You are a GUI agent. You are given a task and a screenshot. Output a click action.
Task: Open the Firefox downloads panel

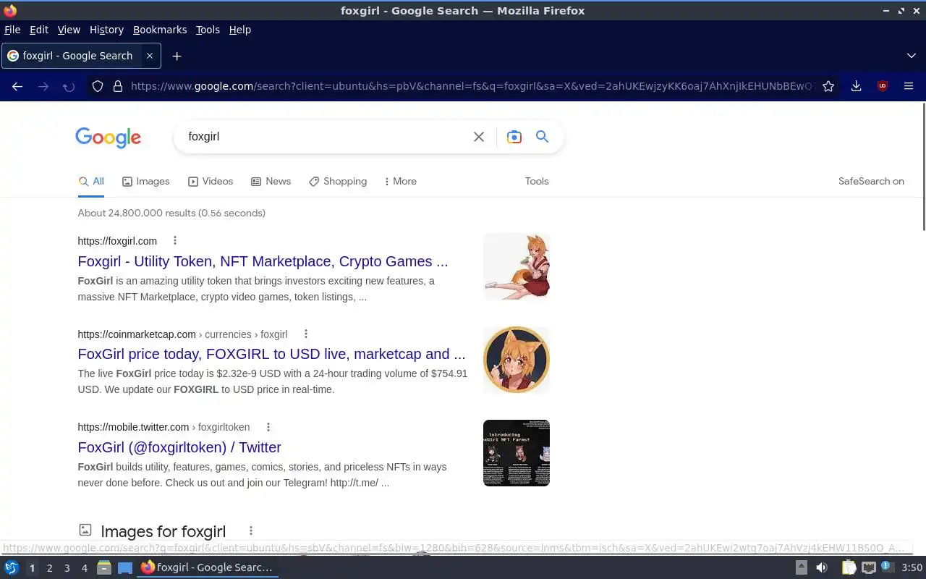856,86
